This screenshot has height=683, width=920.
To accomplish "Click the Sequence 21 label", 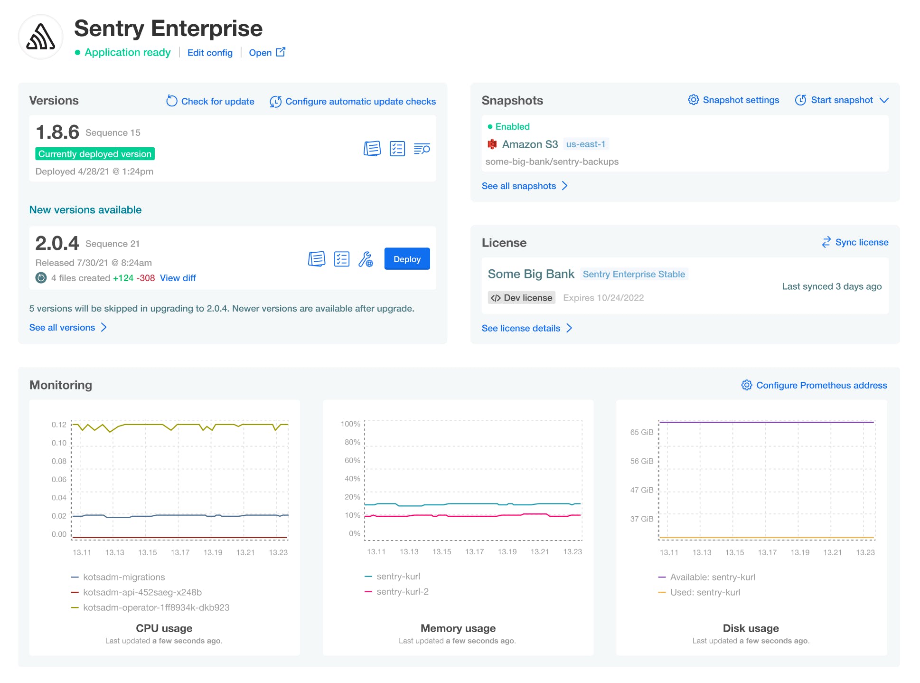I will point(113,244).
